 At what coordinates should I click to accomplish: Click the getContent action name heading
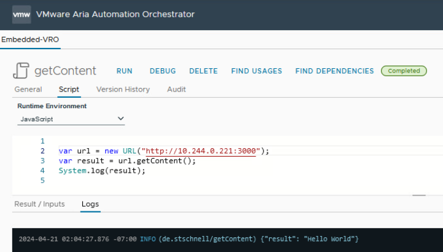pos(65,71)
